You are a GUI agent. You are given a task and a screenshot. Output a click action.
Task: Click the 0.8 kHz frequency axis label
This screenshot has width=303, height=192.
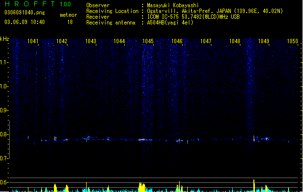coord(4,134)
